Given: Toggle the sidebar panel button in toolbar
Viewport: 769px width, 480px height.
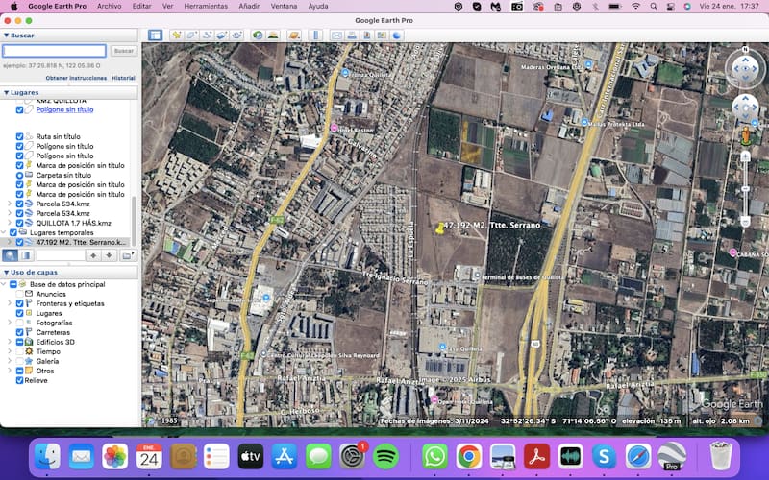Looking at the screenshot, I should pos(155,36).
